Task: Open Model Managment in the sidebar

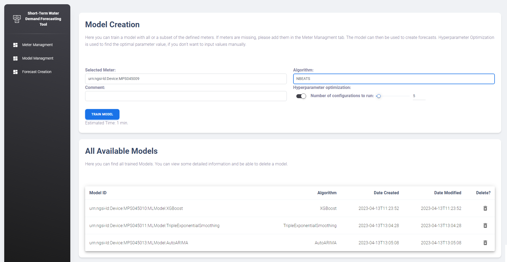Action: 38,58
